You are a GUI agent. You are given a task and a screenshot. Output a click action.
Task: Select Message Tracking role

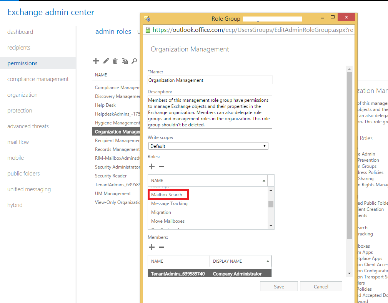pyautogui.click(x=169, y=204)
